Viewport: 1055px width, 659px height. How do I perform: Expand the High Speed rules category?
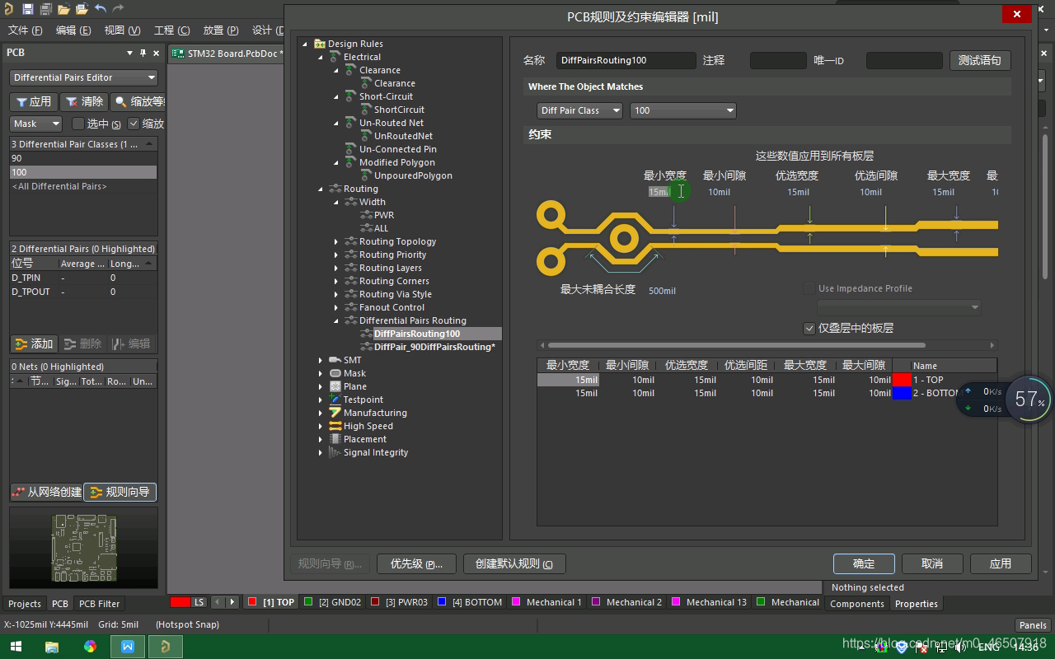(321, 426)
